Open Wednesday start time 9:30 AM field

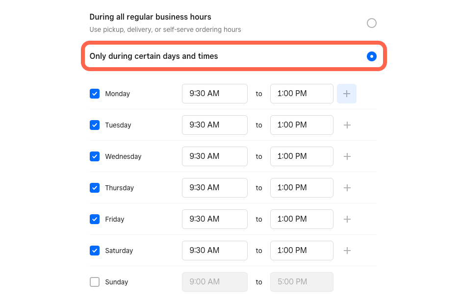click(215, 156)
